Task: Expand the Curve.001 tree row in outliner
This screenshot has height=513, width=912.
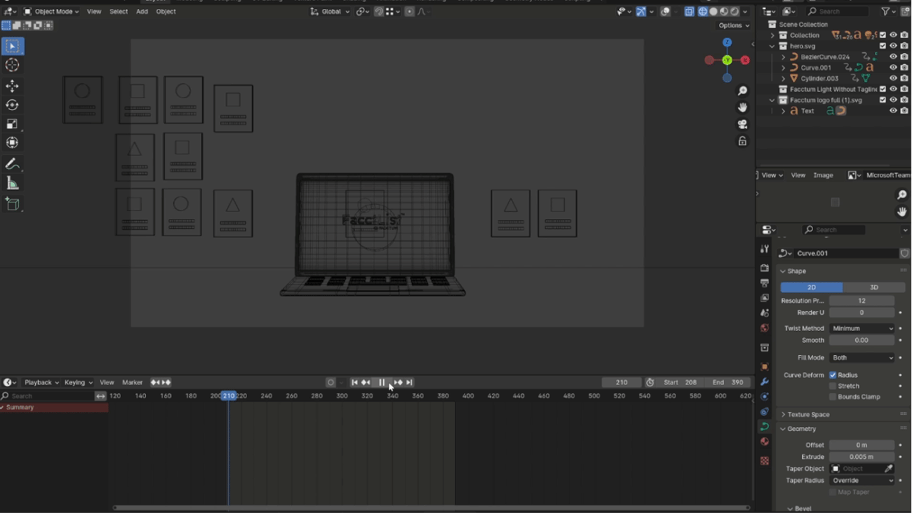Action: [783, 67]
